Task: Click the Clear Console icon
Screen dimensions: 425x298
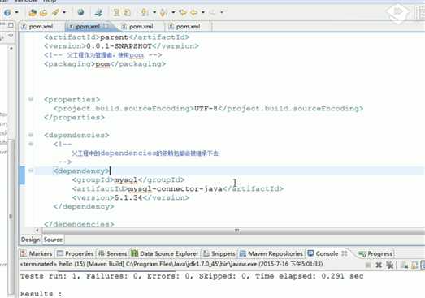Action: (x=405, y=266)
